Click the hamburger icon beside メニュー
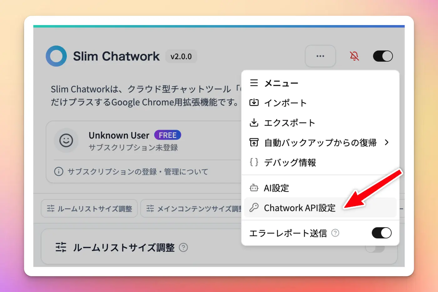 (x=254, y=83)
